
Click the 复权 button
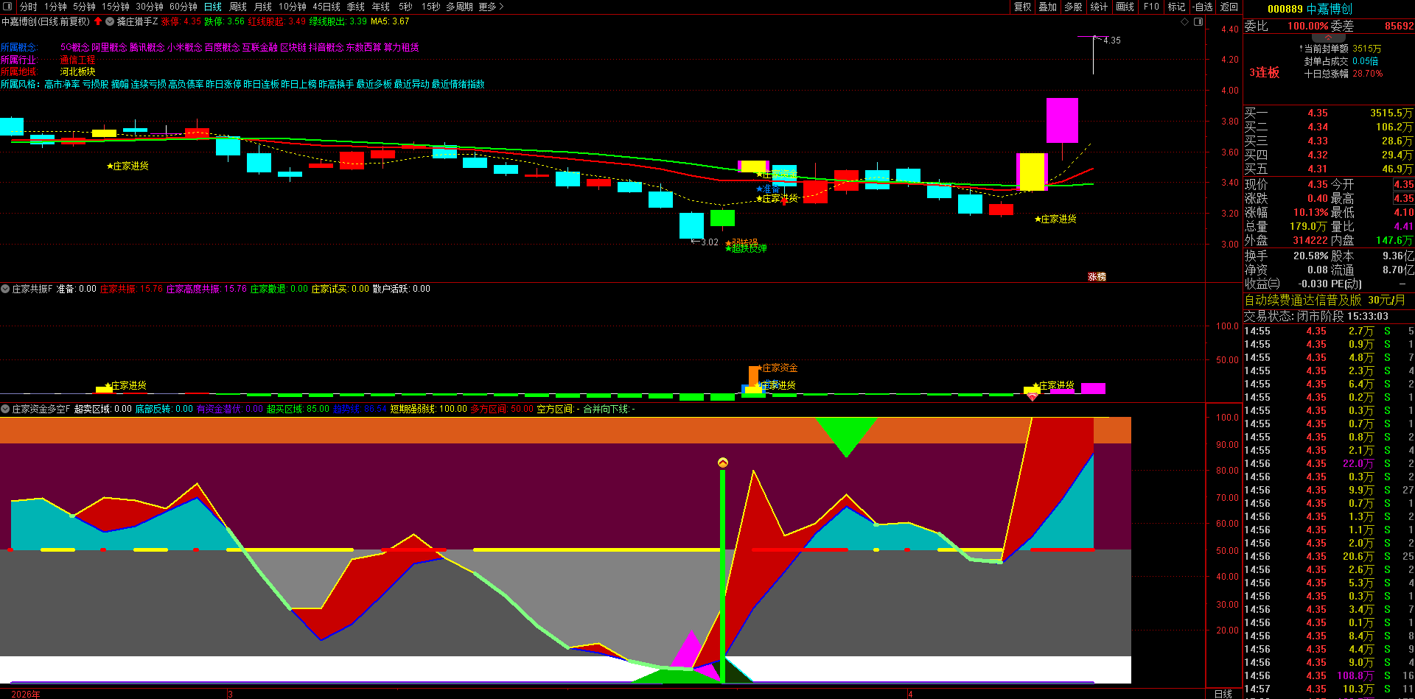pyautogui.click(x=1023, y=7)
